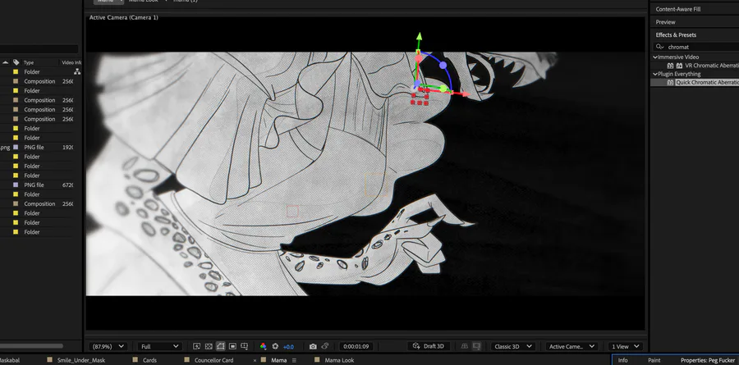The height and width of the screenshot is (365, 739).
Task: Click the first icon beside VR Chromatic Aberrations
Action: [x=670, y=66]
